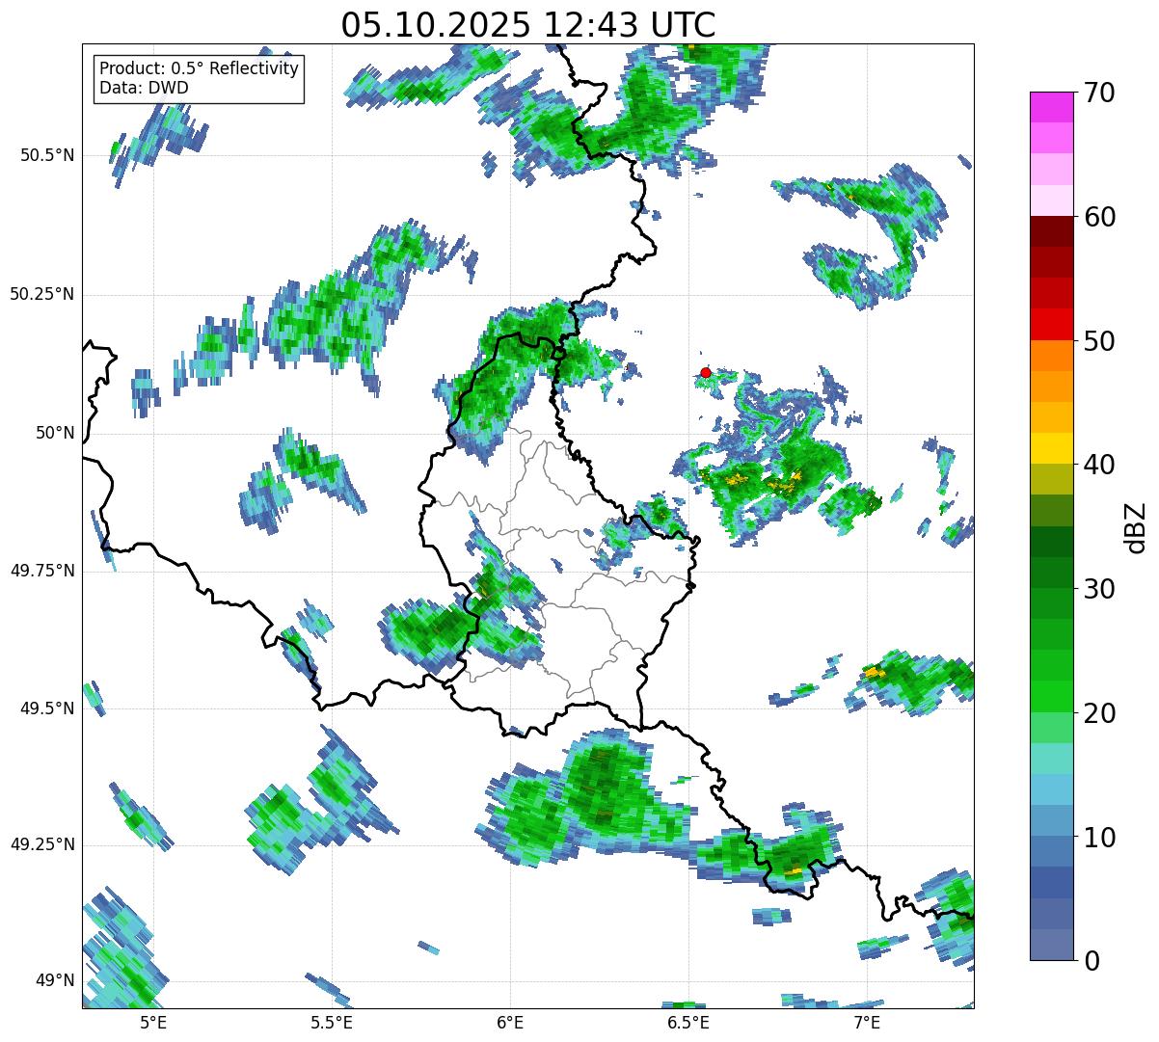This screenshot has height=1042, width=1159.
Task: Click the Data: DWD label
Action: click(144, 88)
